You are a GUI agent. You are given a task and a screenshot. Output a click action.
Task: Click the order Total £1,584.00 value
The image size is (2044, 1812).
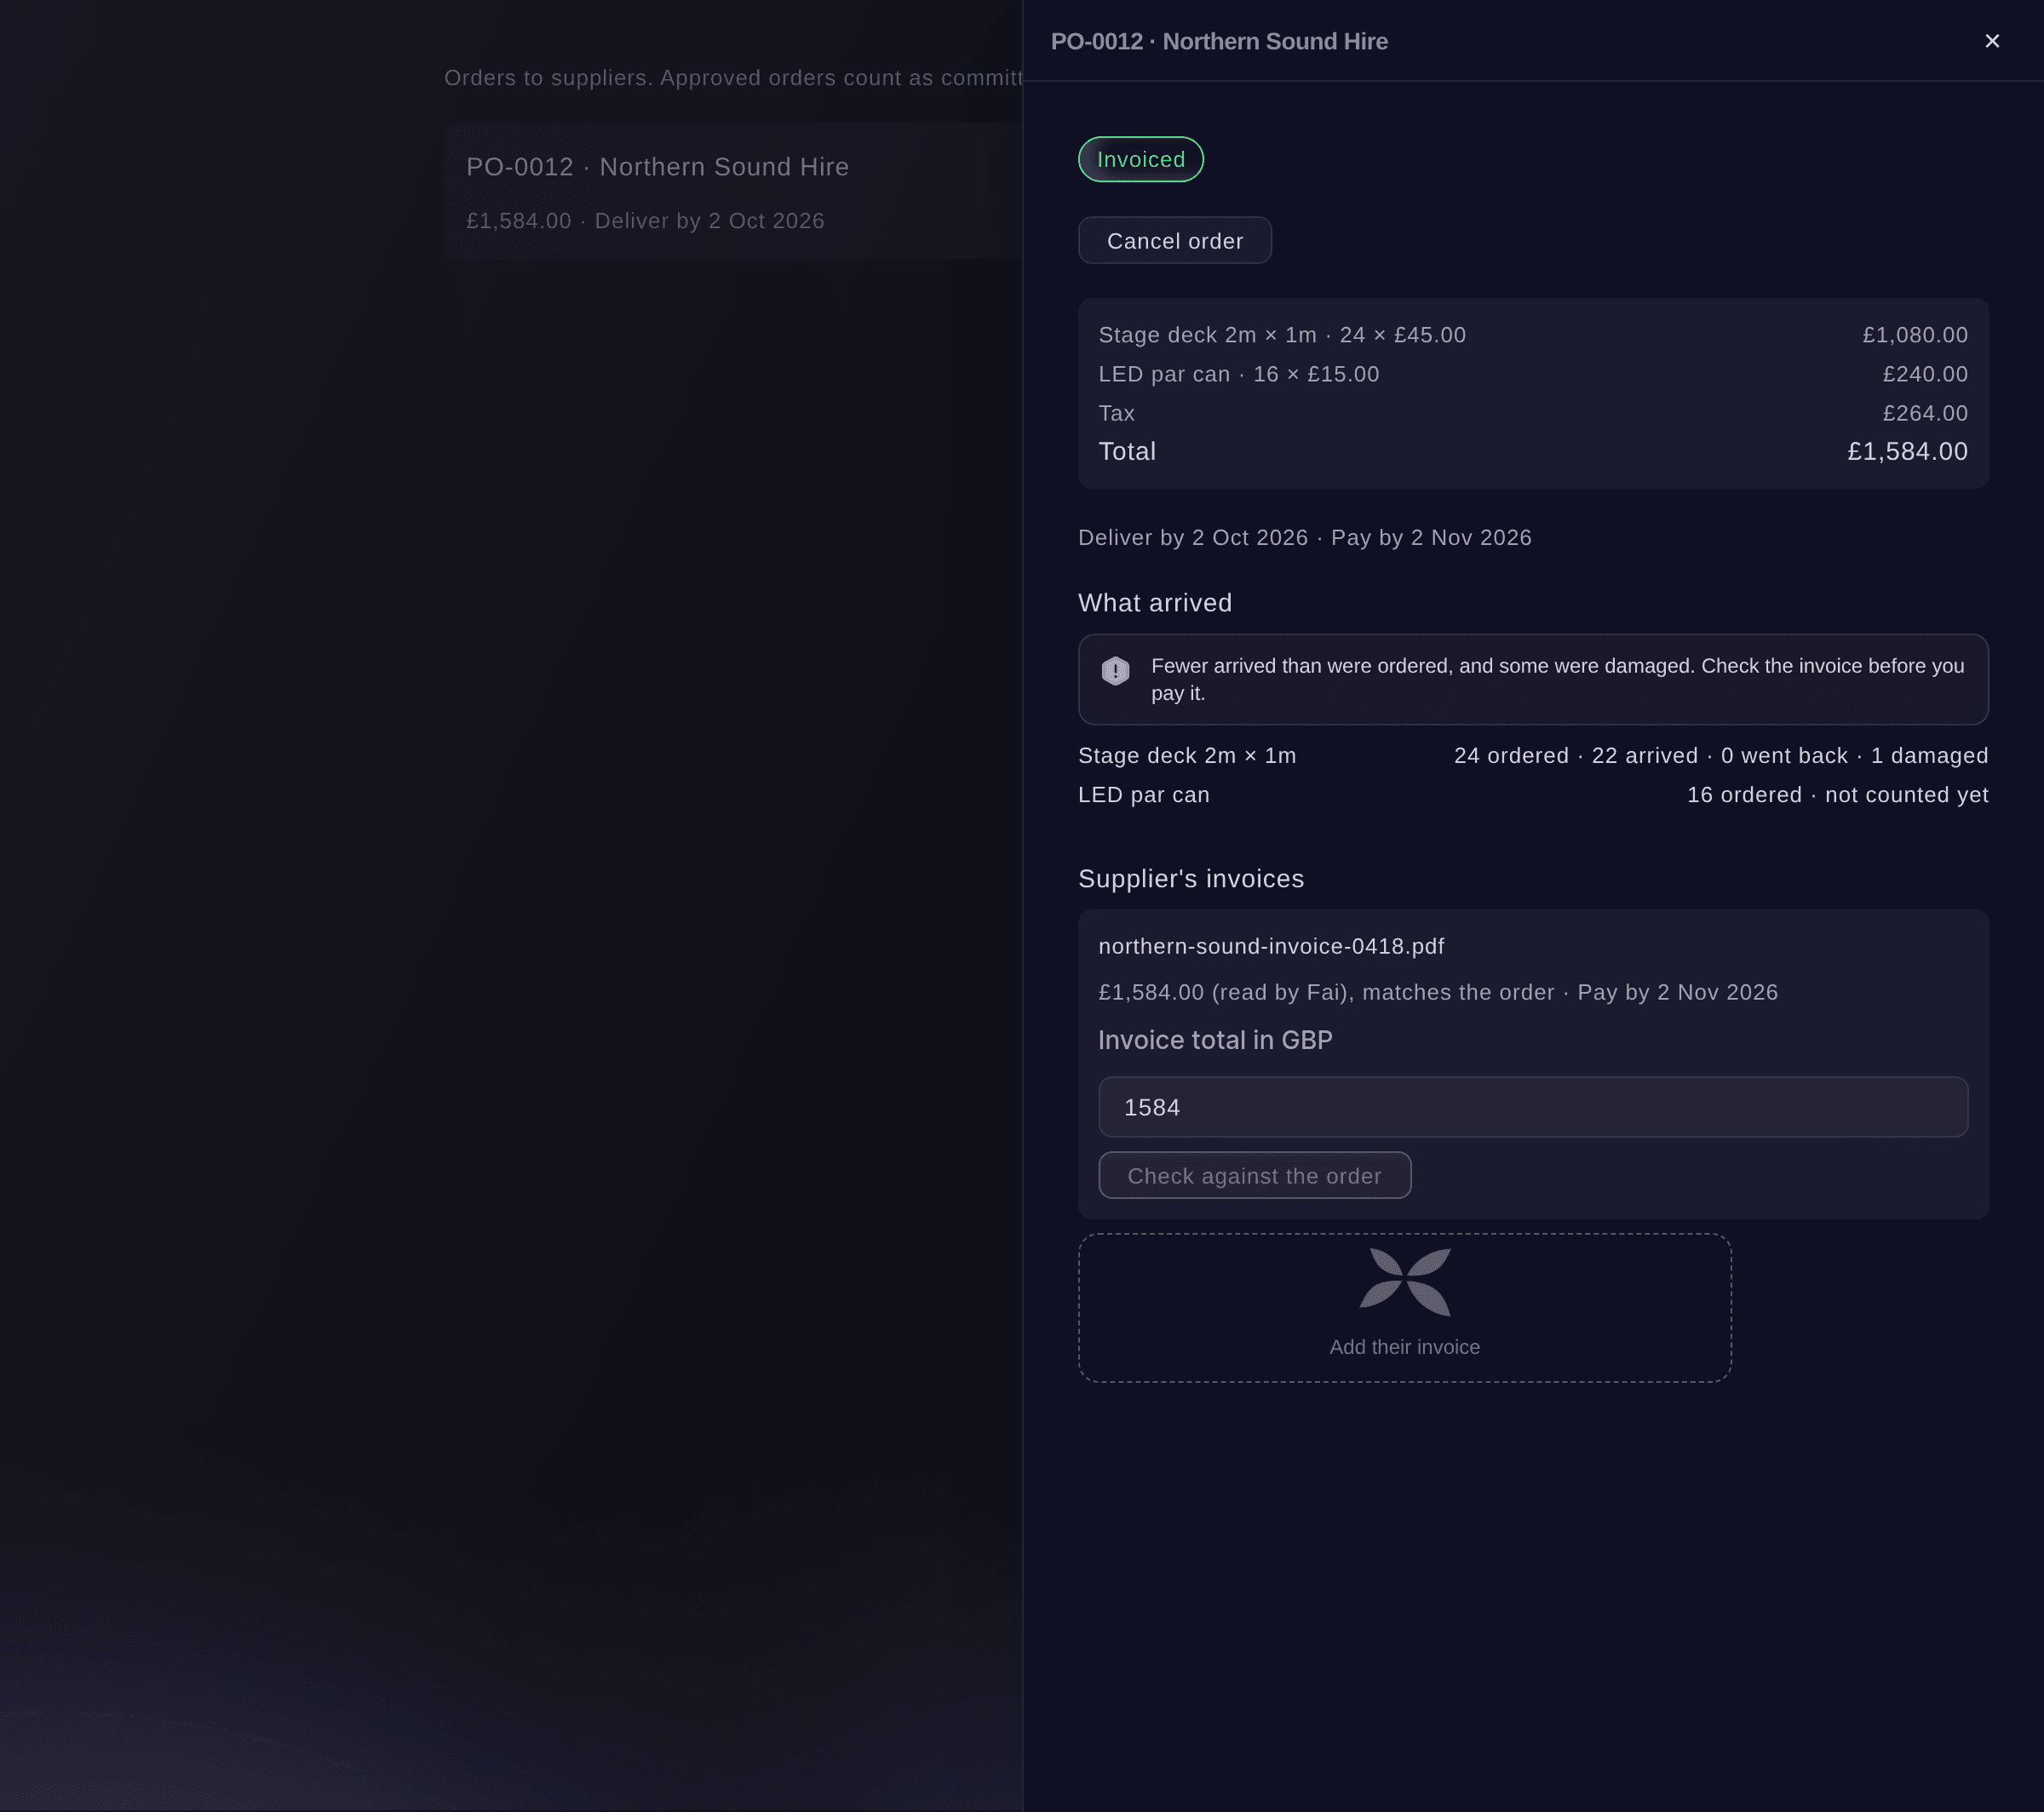tap(1907, 452)
